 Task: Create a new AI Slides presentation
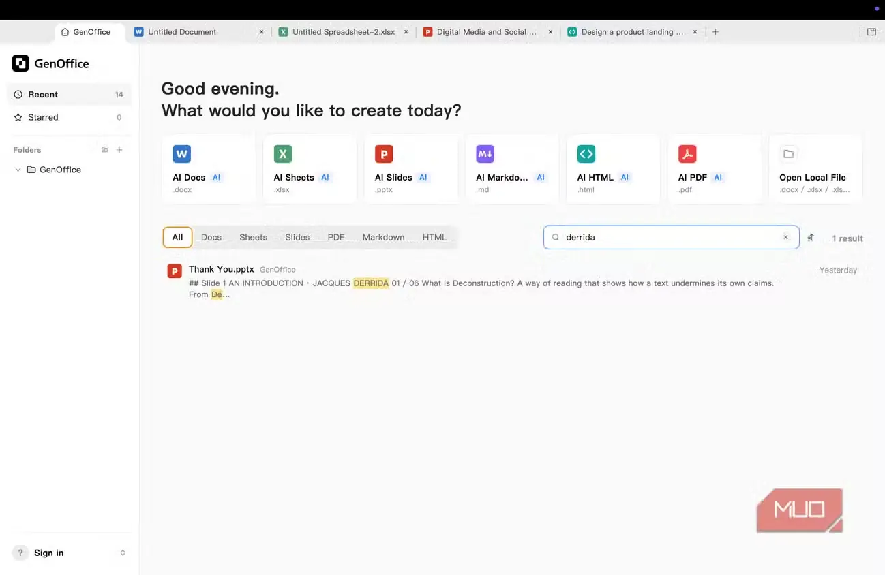coord(411,169)
